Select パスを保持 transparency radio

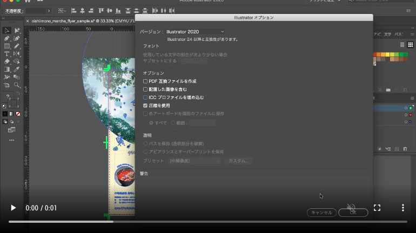pos(145,144)
